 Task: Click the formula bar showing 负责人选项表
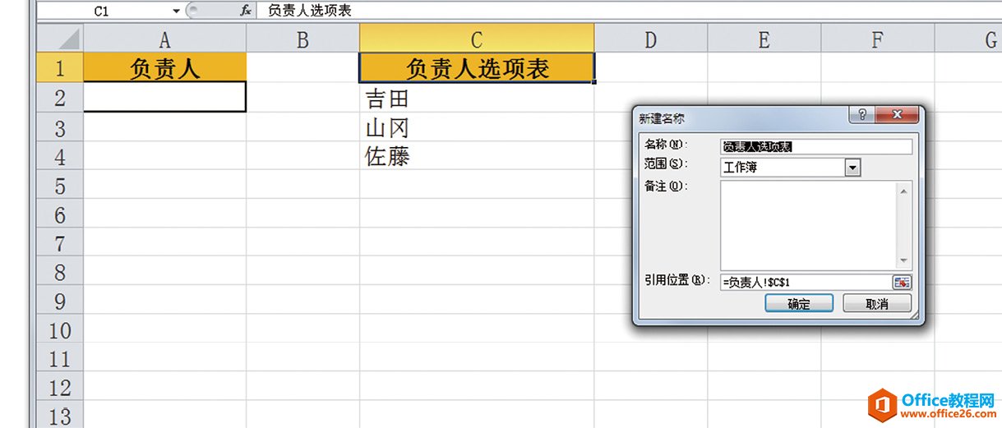pos(629,11)
